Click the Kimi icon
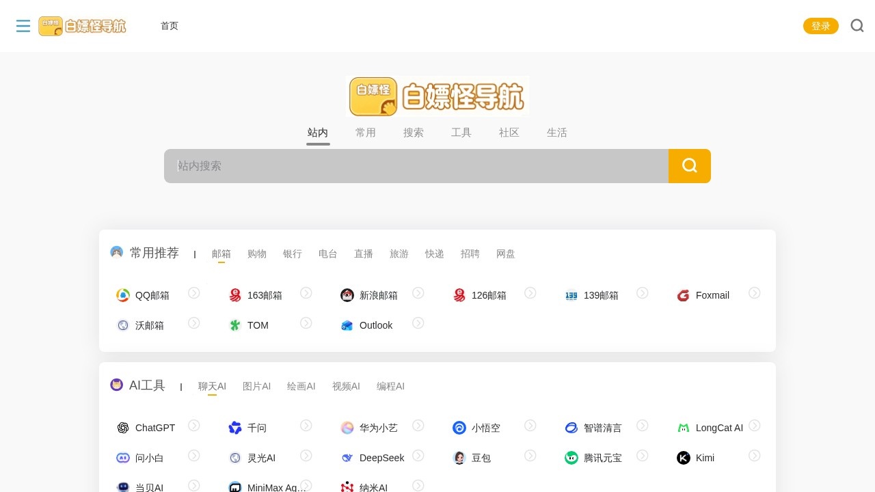This screenshot has height=492, width=875. pyautogui.click(x=684, y=458)
